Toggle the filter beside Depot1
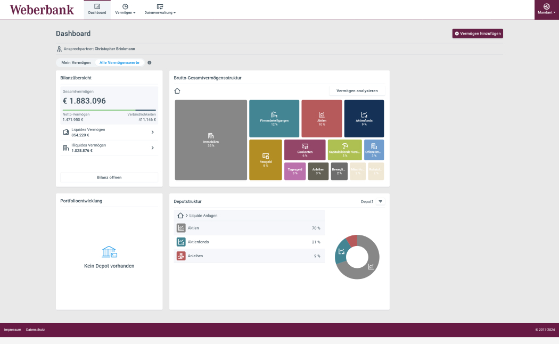This screenshot has width=559, height=344. pyautogui.click(x=380, y=201)
